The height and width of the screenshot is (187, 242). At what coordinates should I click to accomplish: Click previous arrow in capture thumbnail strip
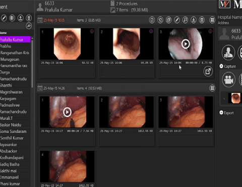(x=224, y=99)
